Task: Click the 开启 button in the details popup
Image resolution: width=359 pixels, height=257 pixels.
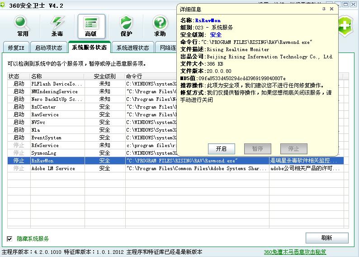Action: coord(221,149)
